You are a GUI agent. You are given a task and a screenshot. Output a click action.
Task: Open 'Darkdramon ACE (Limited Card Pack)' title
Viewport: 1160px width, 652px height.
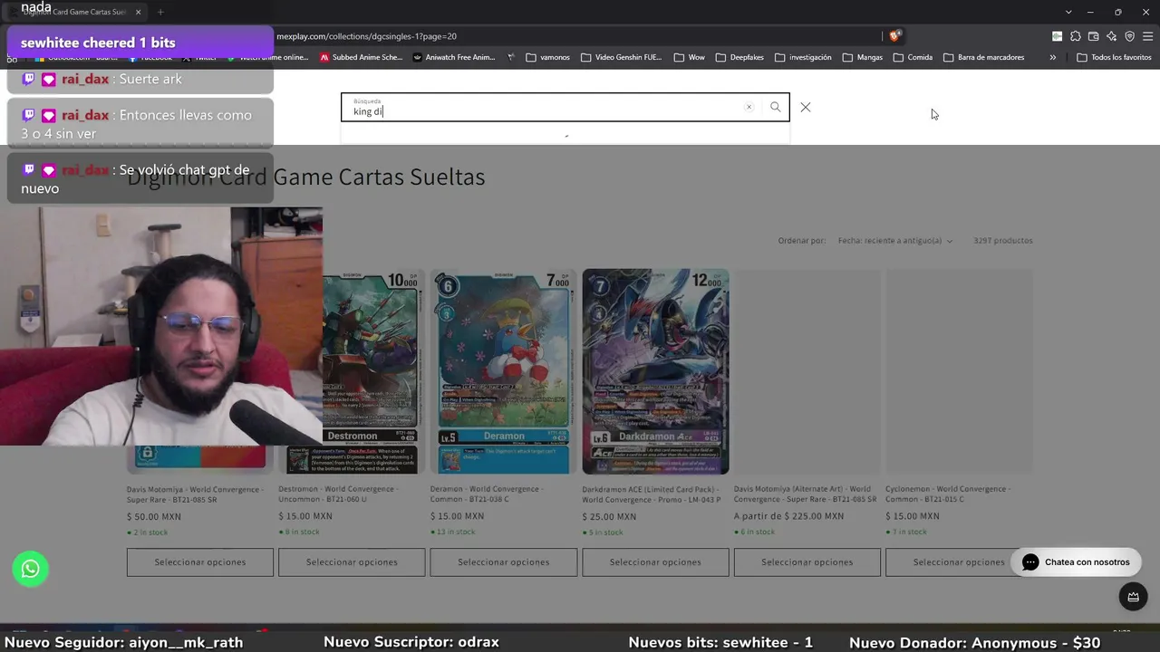(652, 494)
